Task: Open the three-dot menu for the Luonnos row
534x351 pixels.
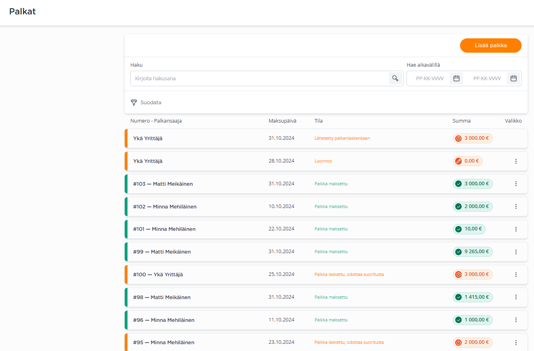Action: click(516, 161)
